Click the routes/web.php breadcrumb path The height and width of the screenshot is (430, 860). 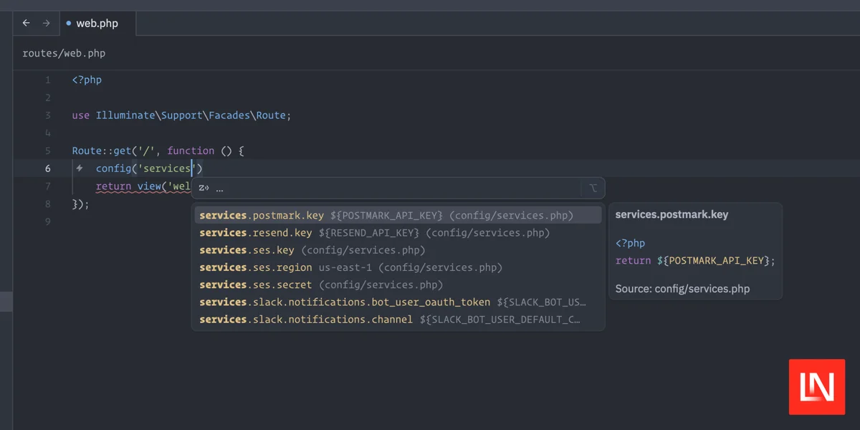64,53
